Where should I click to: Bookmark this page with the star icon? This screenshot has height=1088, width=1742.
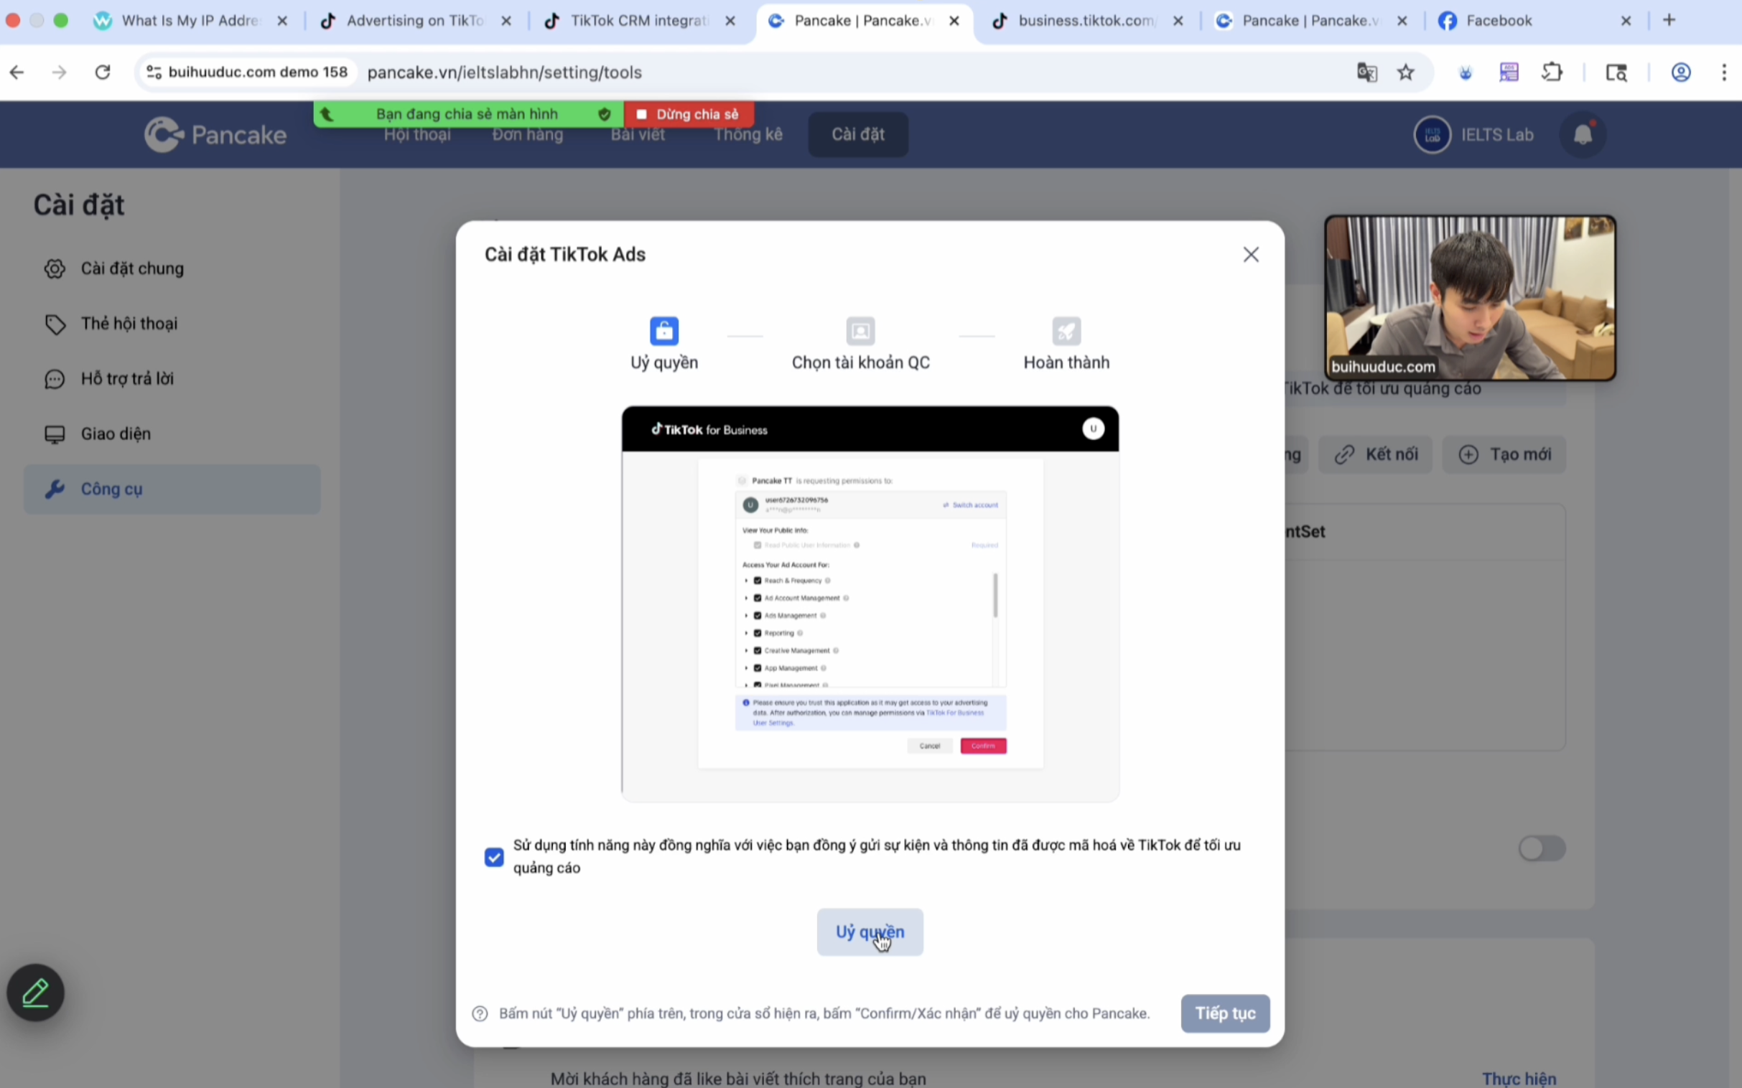coord(1406,72)
